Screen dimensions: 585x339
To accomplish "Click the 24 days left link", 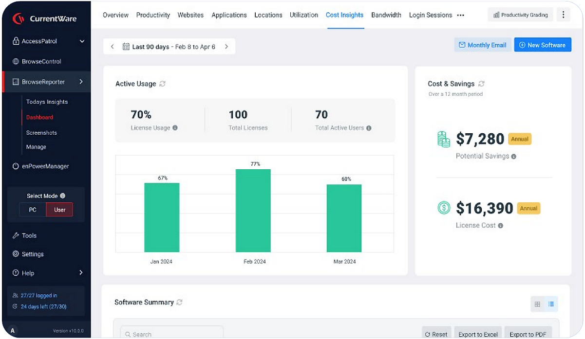I will (x=43, y=306).
